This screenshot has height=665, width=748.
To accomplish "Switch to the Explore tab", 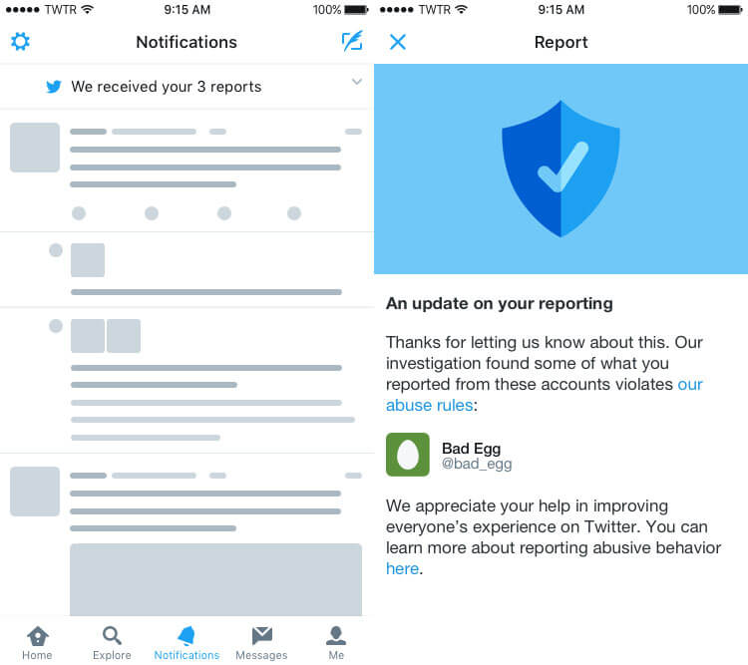I will 112,643.
